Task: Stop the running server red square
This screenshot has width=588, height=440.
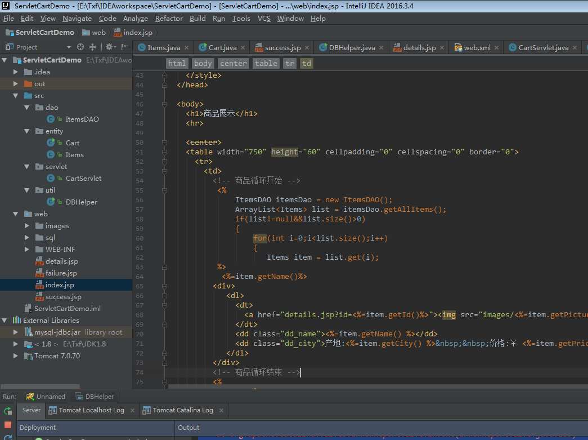Action: coord(8,425)
